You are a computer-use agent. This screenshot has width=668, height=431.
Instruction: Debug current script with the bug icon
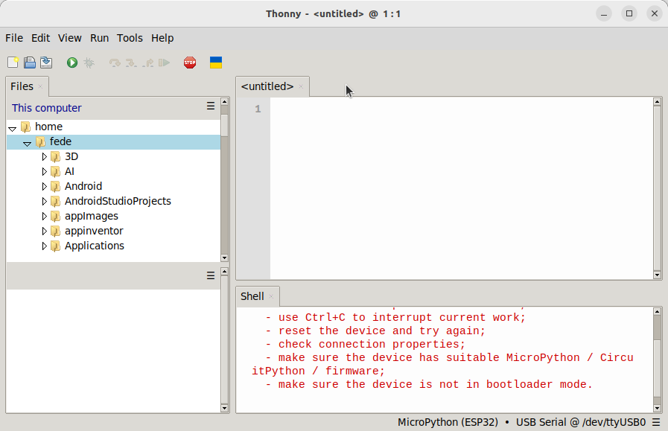click(89, 63)
